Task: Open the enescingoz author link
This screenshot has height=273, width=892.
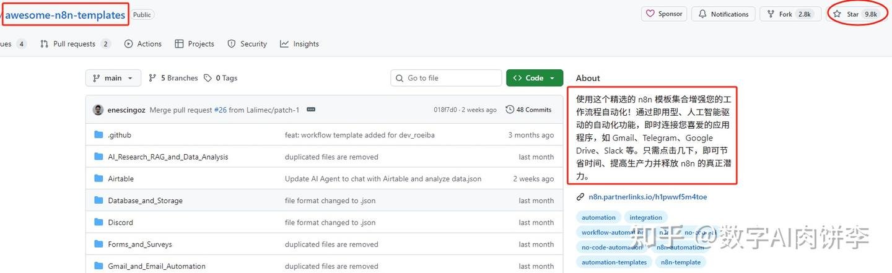Action: (126, 110)
